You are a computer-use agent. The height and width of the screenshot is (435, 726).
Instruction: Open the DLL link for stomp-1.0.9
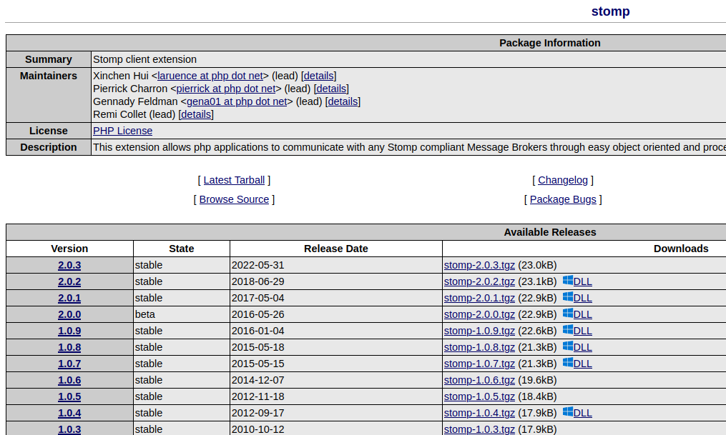coord(582,331)
